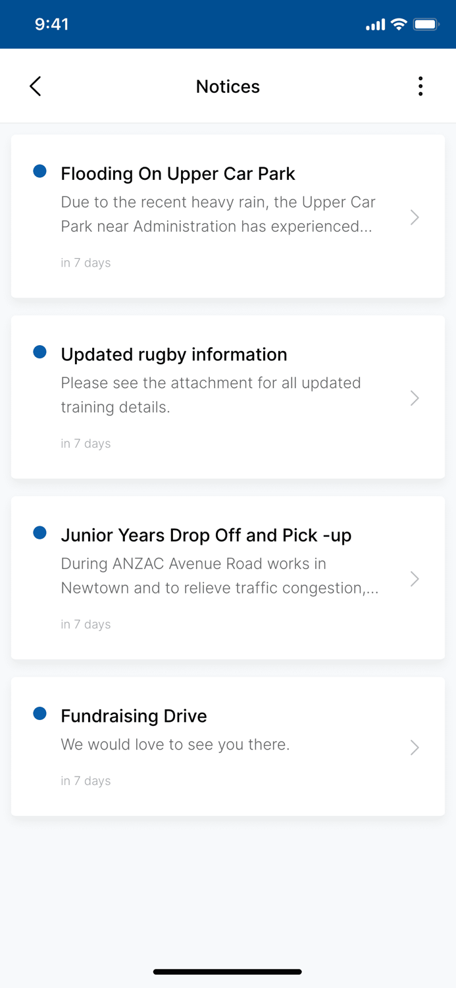Tap the battery icon in status bar
Viewport: 456px width, 988px height.
tap(425, 24)
